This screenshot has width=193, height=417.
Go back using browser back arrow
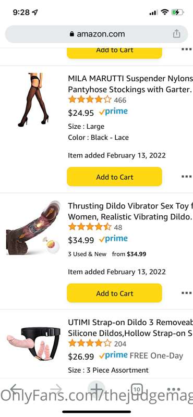point(16,389)
